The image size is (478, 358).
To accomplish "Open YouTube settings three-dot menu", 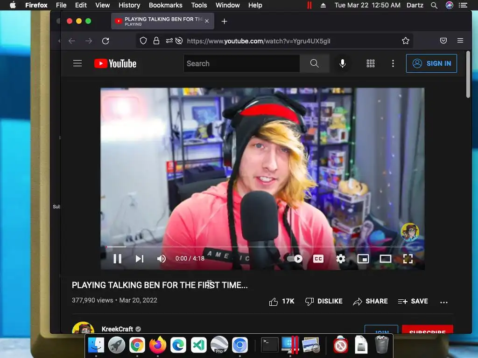I will click(x=393, y=63).
